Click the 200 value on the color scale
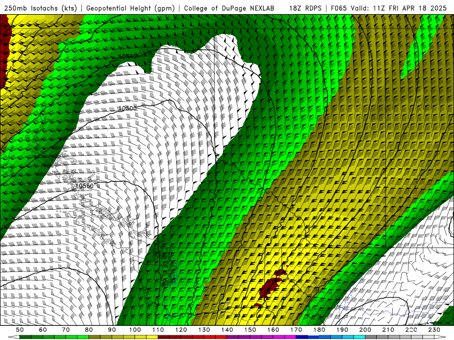454x340 pixels. (x=365, y=330)
